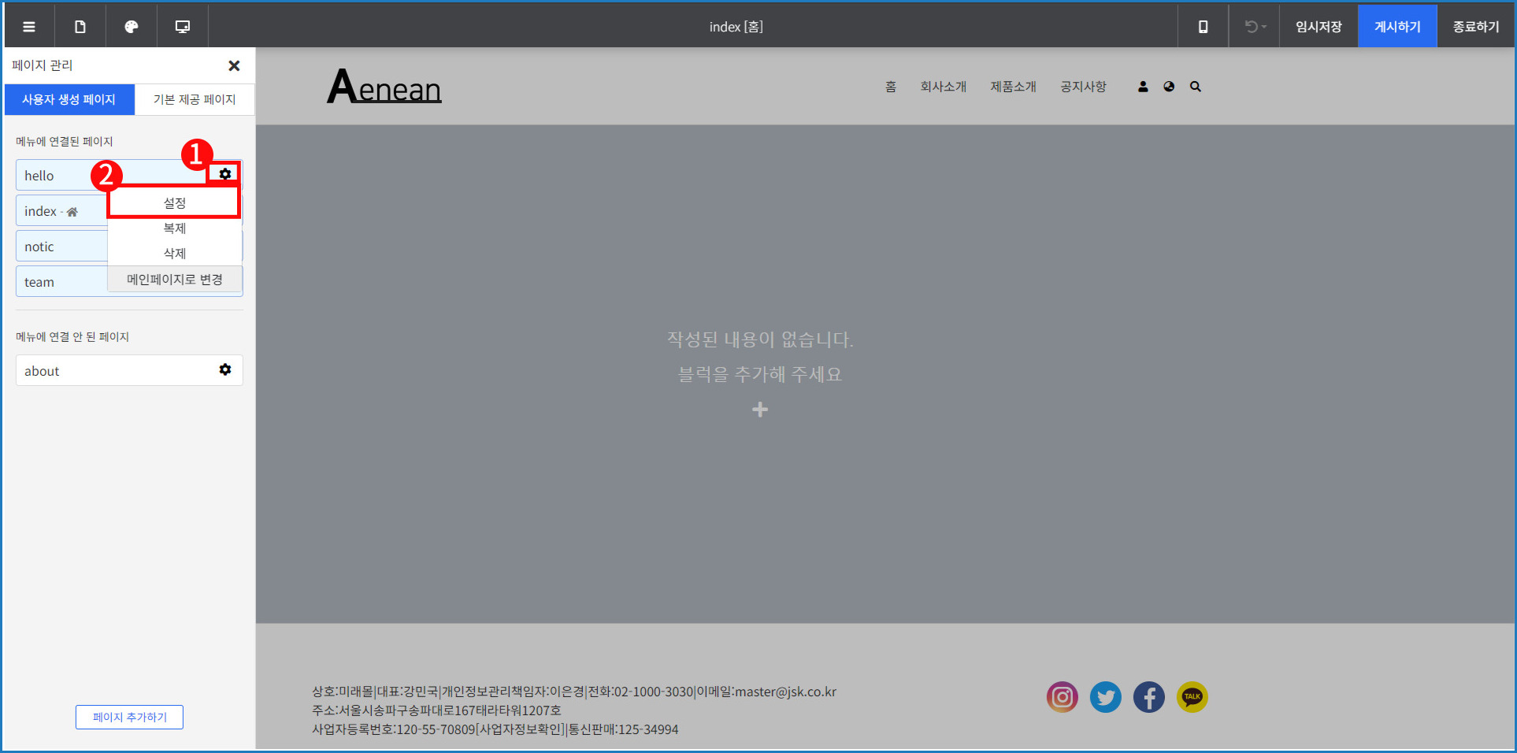Click 메인페이지로 변경 option

coord(174,280)
